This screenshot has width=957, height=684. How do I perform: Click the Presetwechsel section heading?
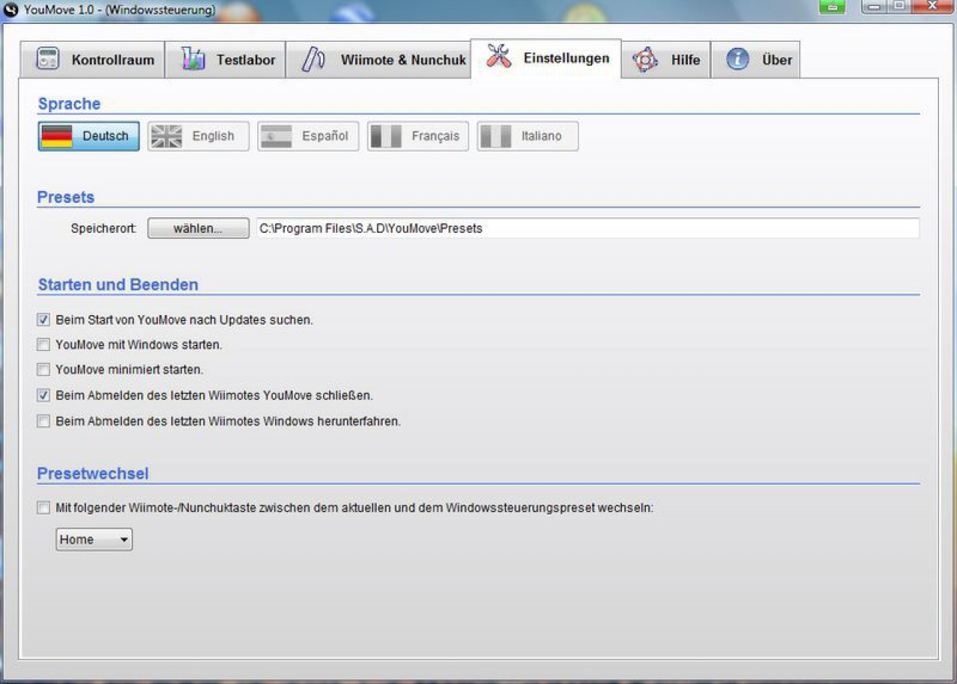pyautogui.click(x=93, y=473)
